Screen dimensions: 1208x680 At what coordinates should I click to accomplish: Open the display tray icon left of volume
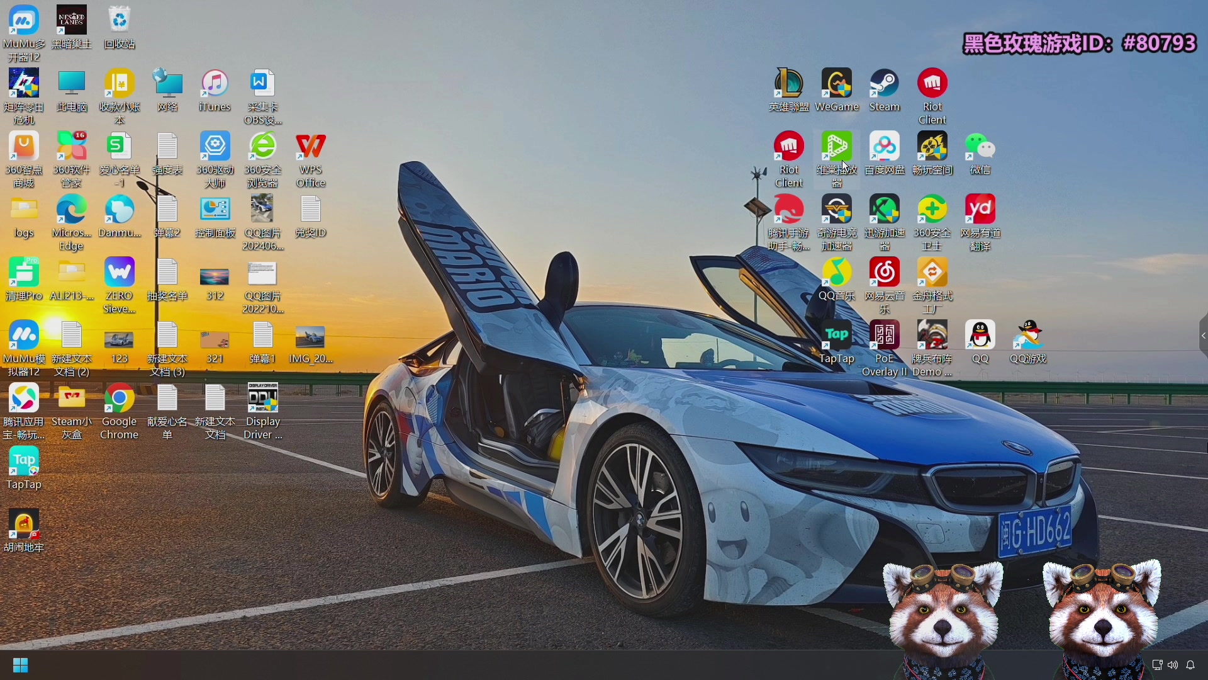coord(1156,665)
